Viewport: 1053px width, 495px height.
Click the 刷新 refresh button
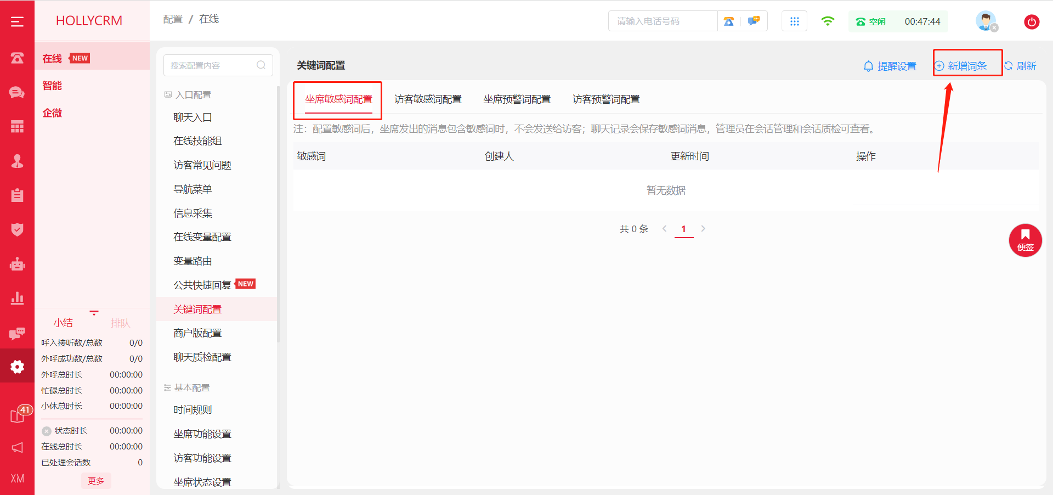click(x=1020, y=66)
